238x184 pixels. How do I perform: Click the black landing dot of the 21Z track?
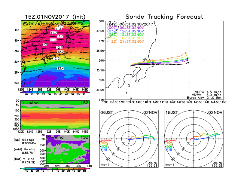coord(188,63)
